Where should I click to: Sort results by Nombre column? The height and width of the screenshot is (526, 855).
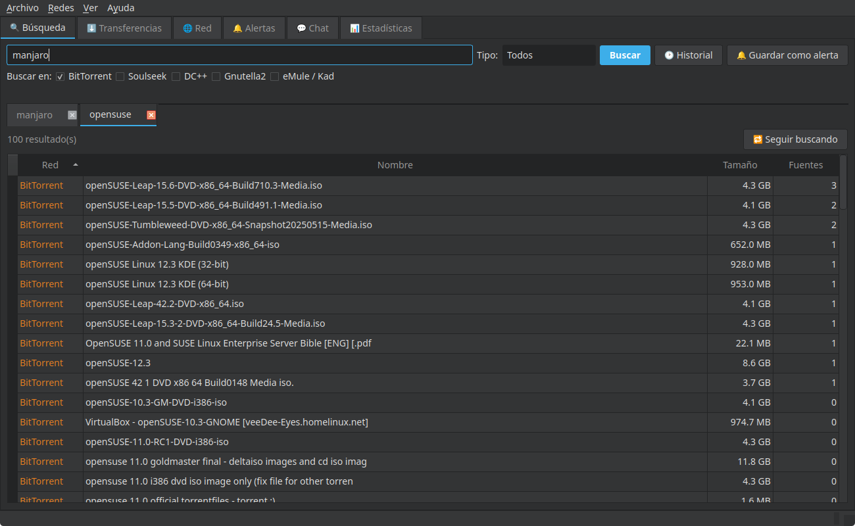(x=395, y=165)
